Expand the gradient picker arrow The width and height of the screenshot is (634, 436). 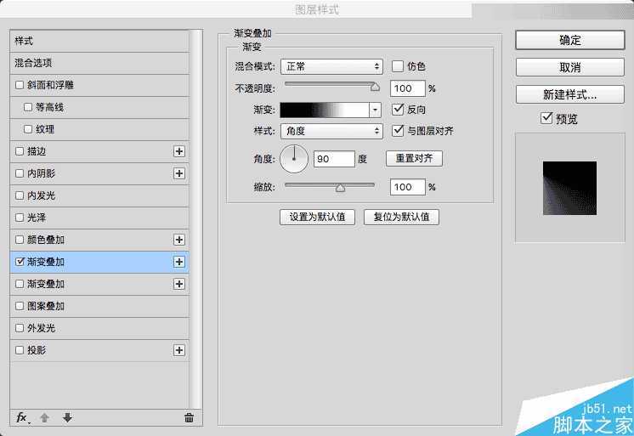[x=376, y=110]
